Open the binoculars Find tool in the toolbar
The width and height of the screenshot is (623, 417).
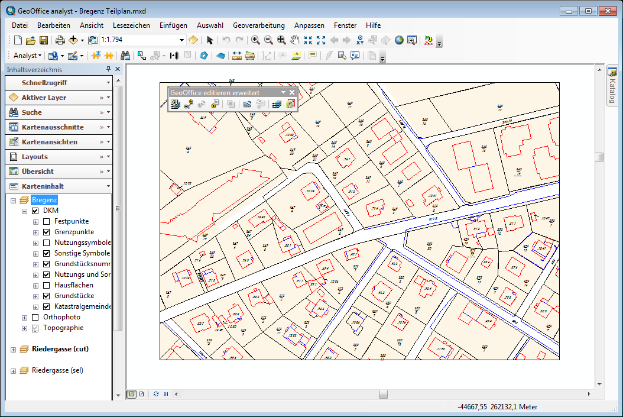click(x=125, y=56)
